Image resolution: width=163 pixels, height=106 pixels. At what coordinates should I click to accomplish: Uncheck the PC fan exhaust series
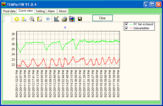[126, 24]
